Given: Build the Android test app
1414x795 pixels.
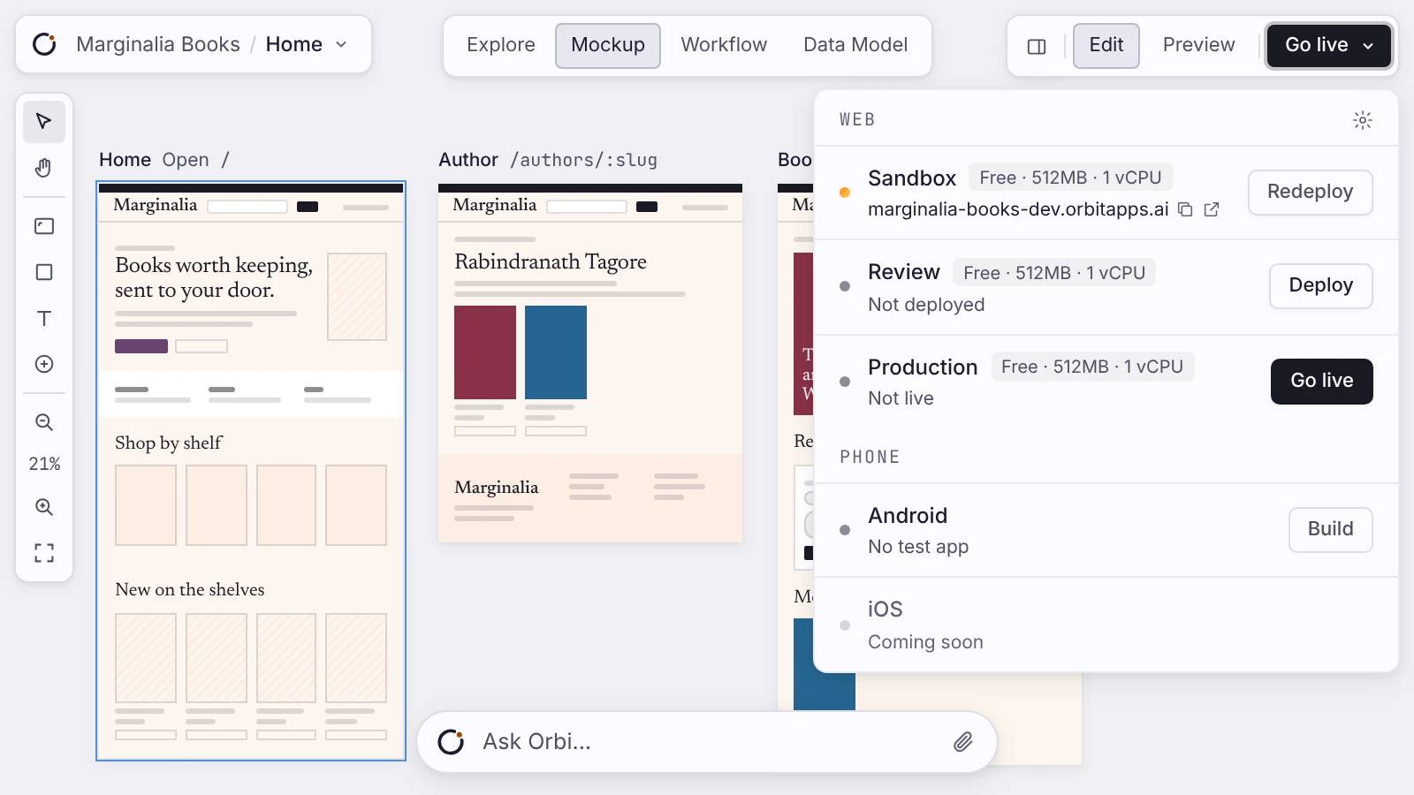Looking at the screenshot, I should pos(1331,530).
